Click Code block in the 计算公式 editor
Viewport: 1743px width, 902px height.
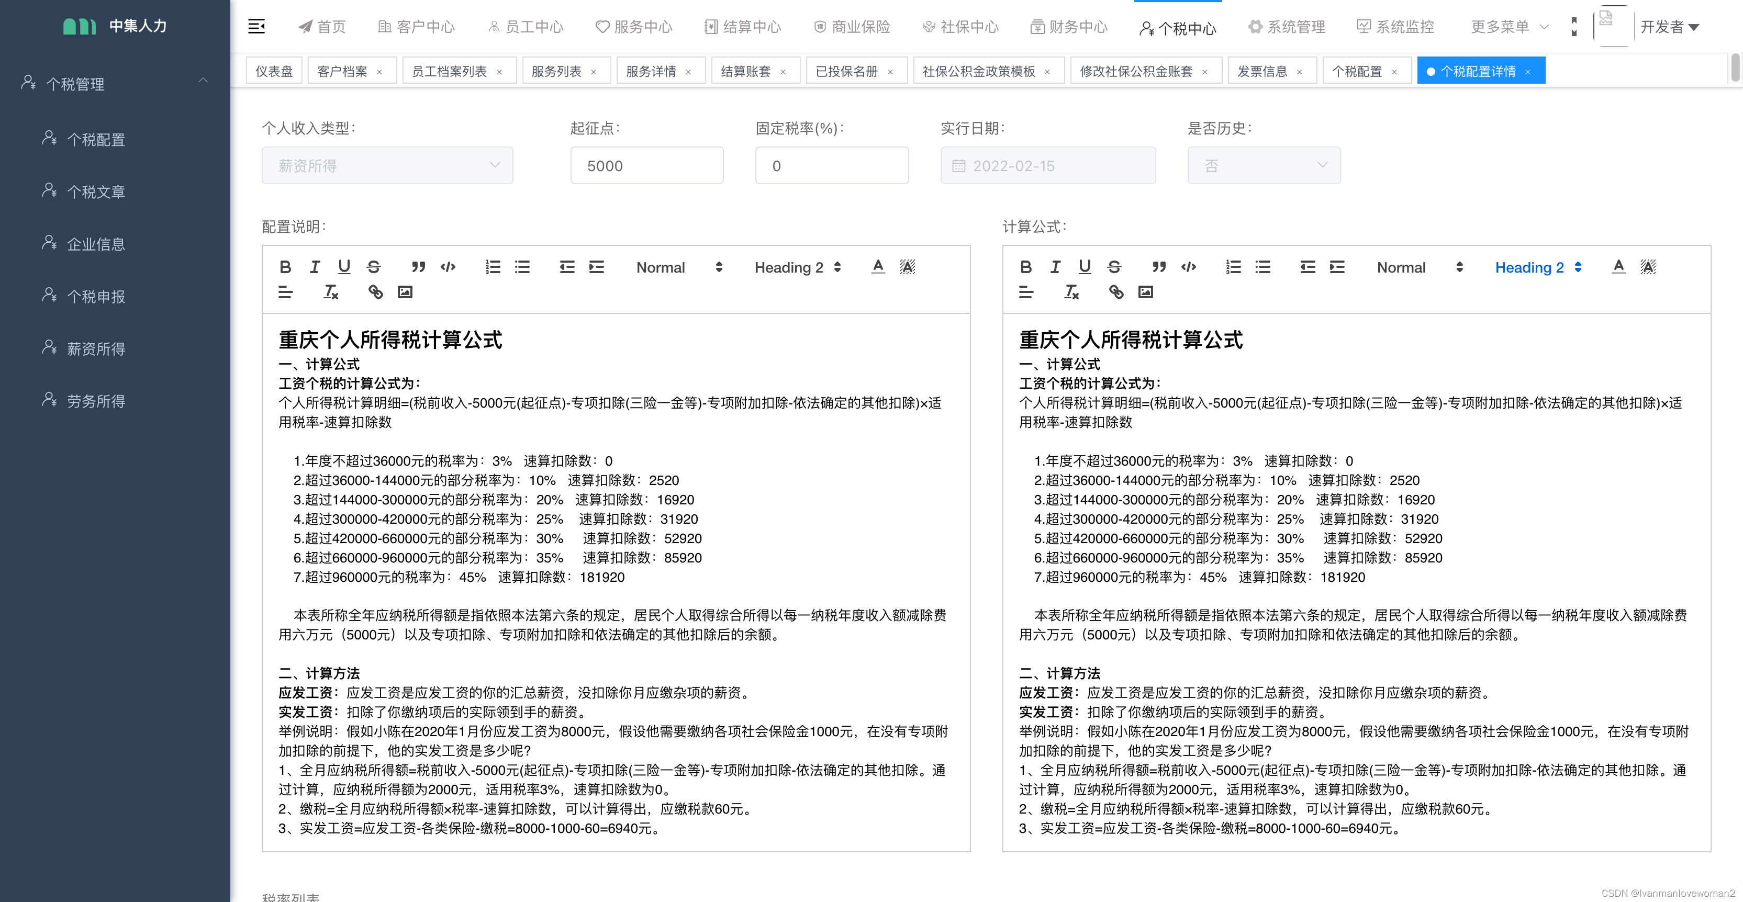[1188, 267]
